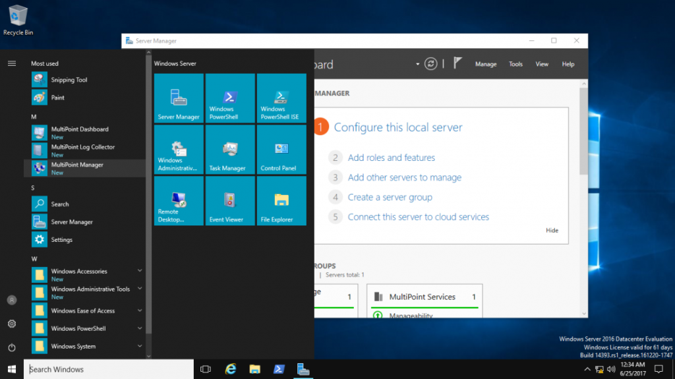Open the View menu
Viewport: 675px width, 379px height.
542,64
